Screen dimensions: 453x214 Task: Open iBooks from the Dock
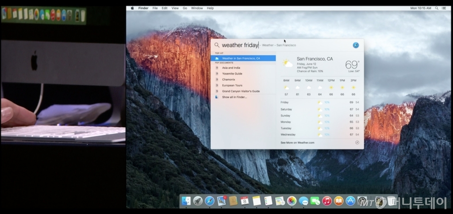(x=338, y=201)
